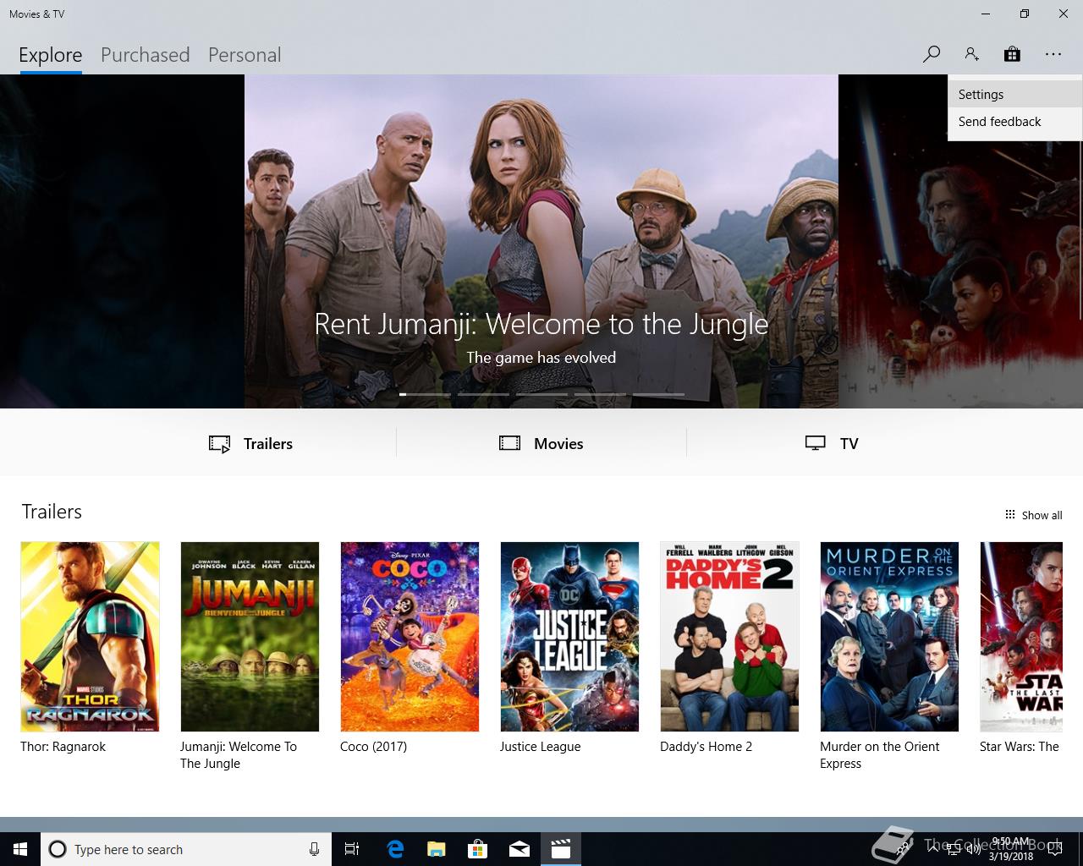This screenshot has width=1083, height=866.
Task: Open the Star Wars: The Last Jedi poster
Action: pyautogui.click(x=1021, y=637)
